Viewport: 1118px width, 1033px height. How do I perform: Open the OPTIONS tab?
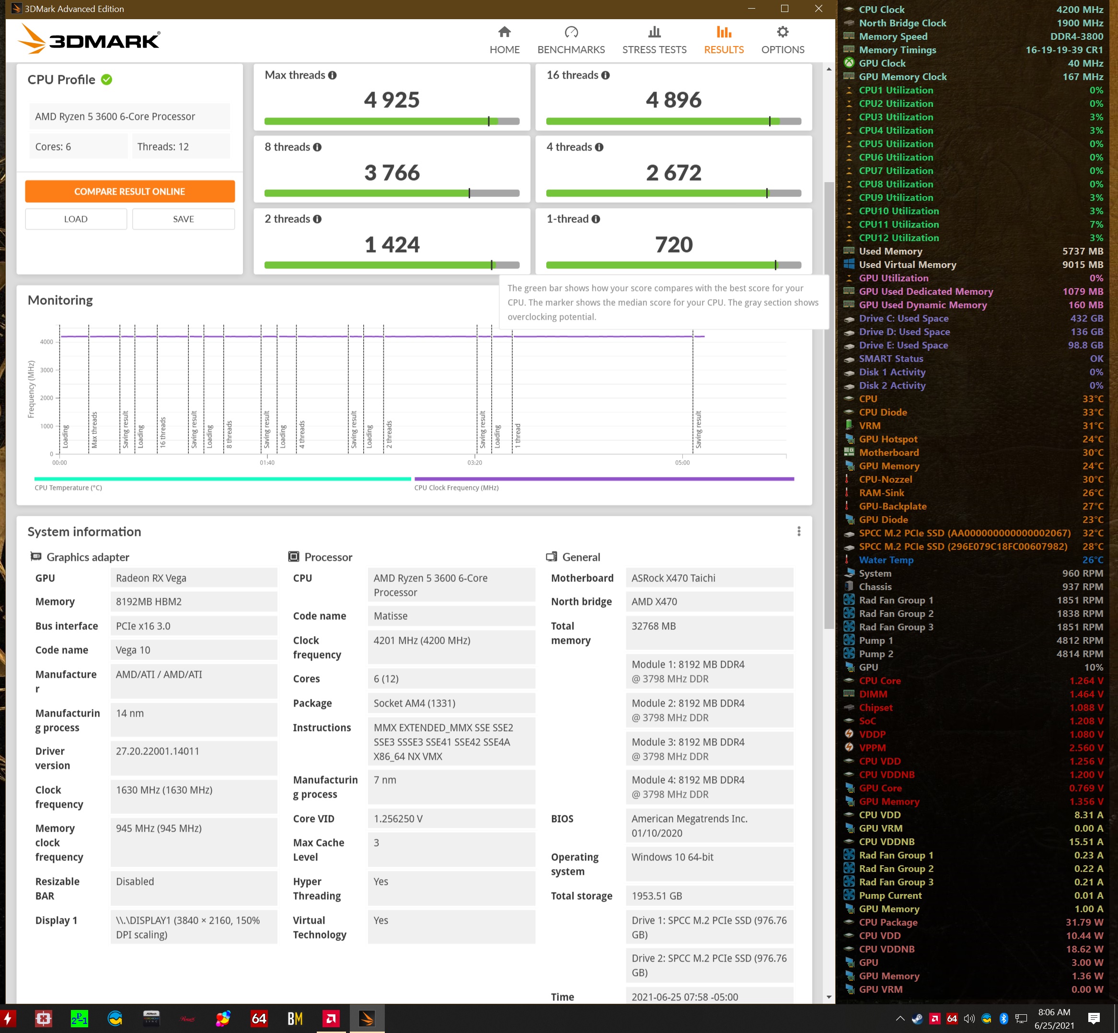[782, 40]
